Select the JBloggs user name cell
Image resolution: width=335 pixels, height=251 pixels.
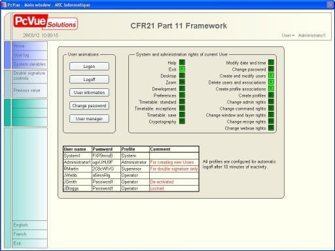(77, 188)
